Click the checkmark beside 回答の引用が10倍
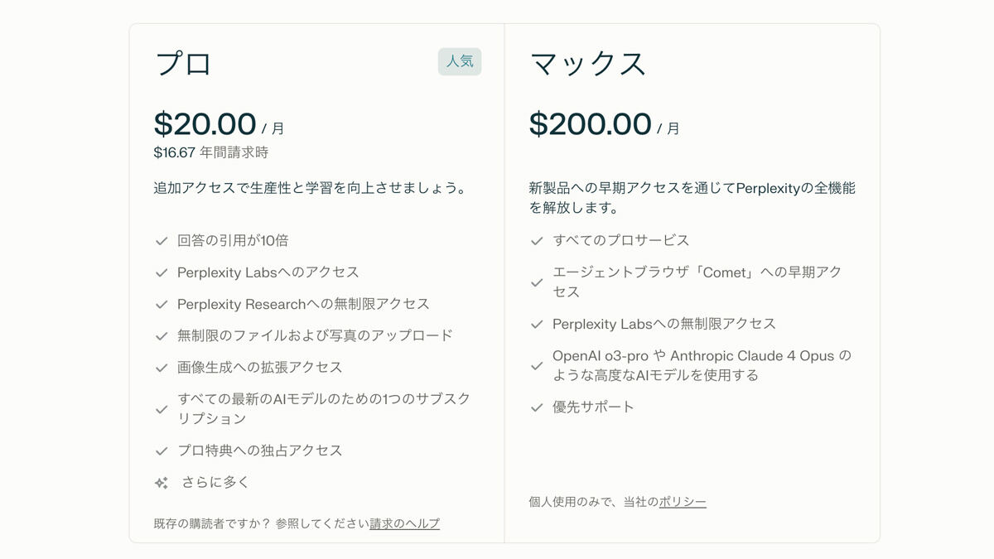Image resolution: width=994 pixels, height=559 pixels. 162,241
